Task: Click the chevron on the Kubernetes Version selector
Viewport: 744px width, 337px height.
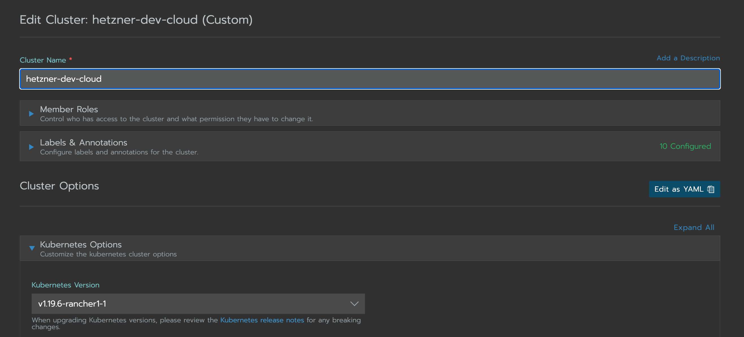Action: click(x=354, y=303)
